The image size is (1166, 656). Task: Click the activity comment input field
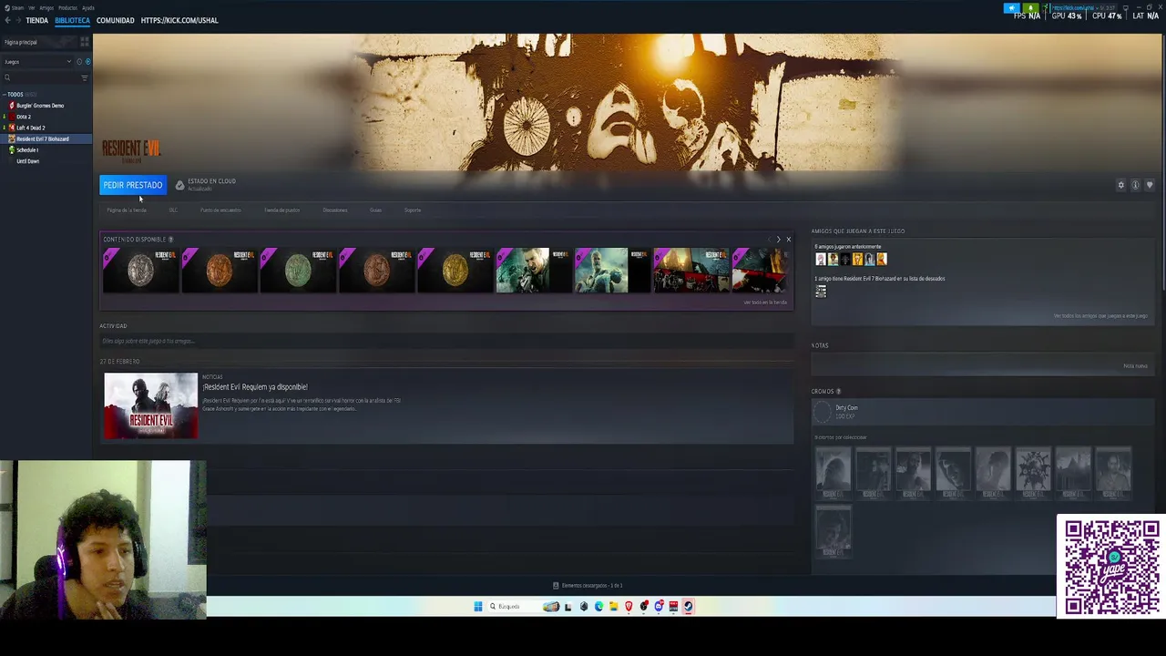446,341
